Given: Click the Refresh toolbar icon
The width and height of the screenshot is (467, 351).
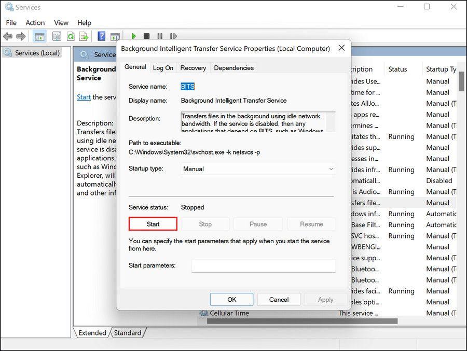Looking at the screenshot, I should coord(70,36).
